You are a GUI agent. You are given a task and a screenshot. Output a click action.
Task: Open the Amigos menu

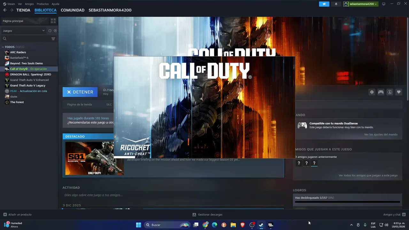point(29,4)
